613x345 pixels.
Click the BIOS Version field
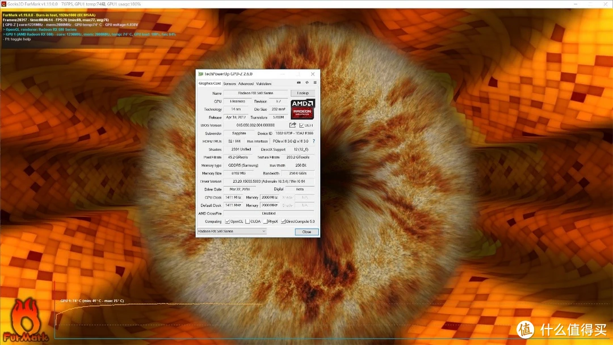pyautogui.click(x=255, y=125)
